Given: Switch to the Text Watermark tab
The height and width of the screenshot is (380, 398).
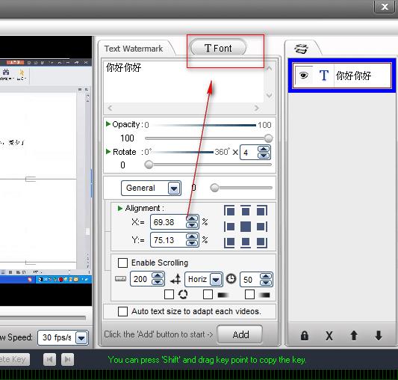Looking at the screenshot, I should (x=134, y=49).
